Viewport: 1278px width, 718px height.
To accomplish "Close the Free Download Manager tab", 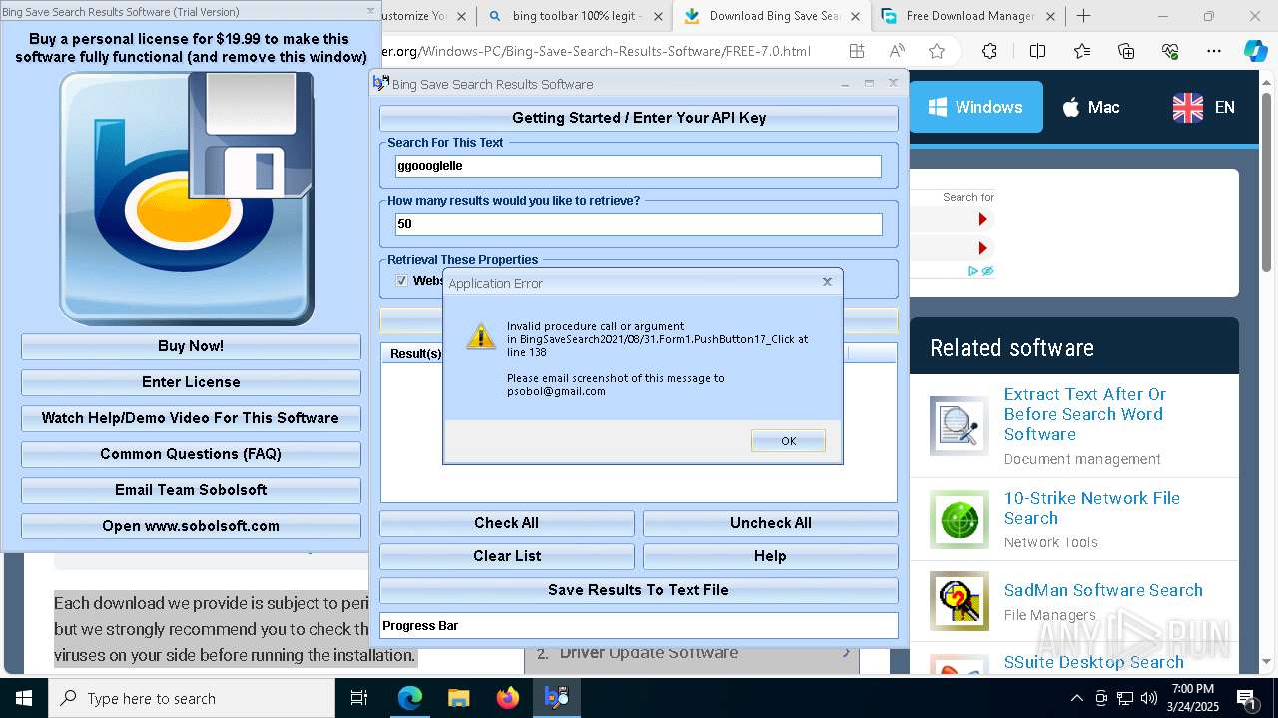I will tap(1051, 16).
